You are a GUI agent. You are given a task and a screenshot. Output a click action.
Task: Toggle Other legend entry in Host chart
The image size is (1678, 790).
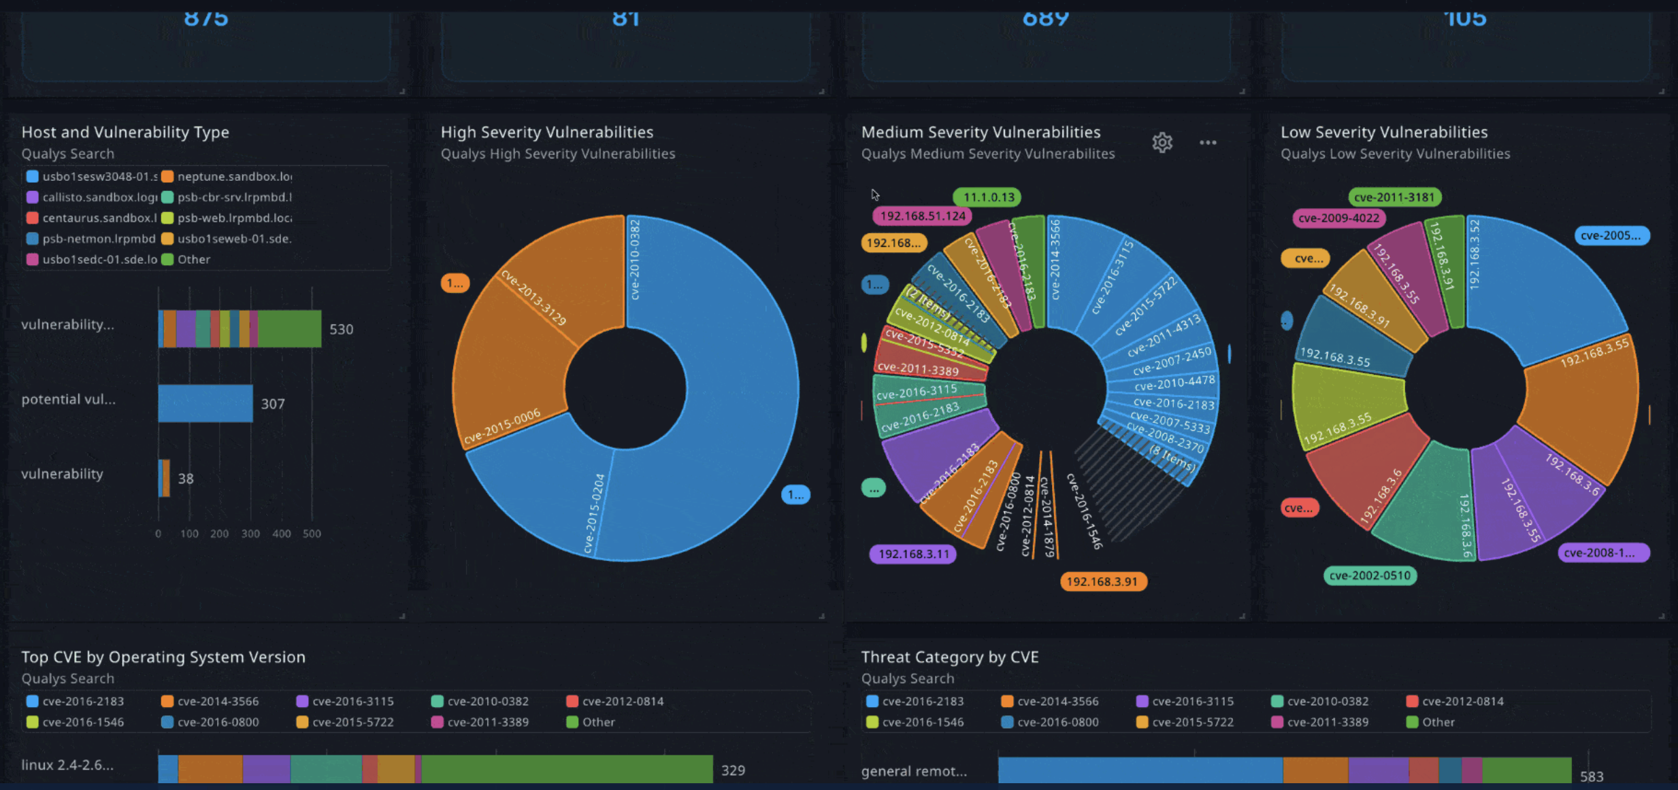pos(186,259)
